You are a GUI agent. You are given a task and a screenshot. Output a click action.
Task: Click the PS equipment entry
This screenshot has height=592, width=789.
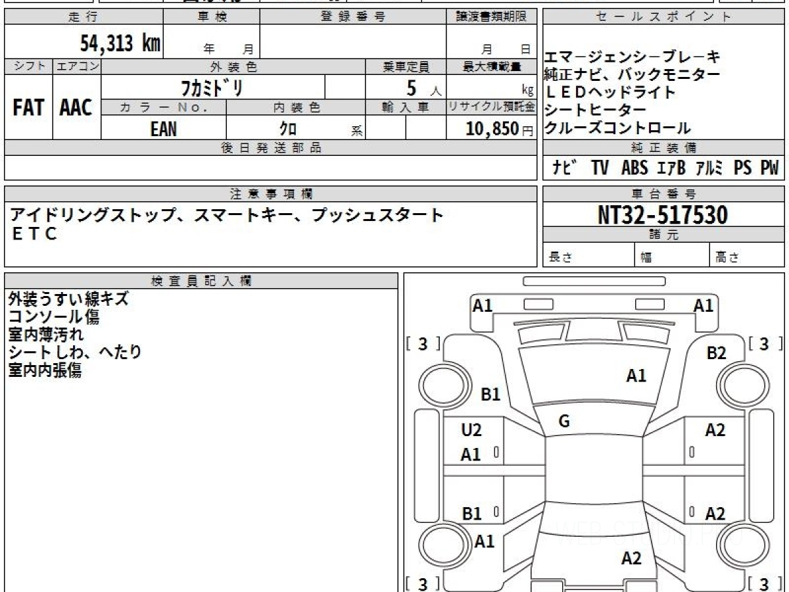click(743, 168)
